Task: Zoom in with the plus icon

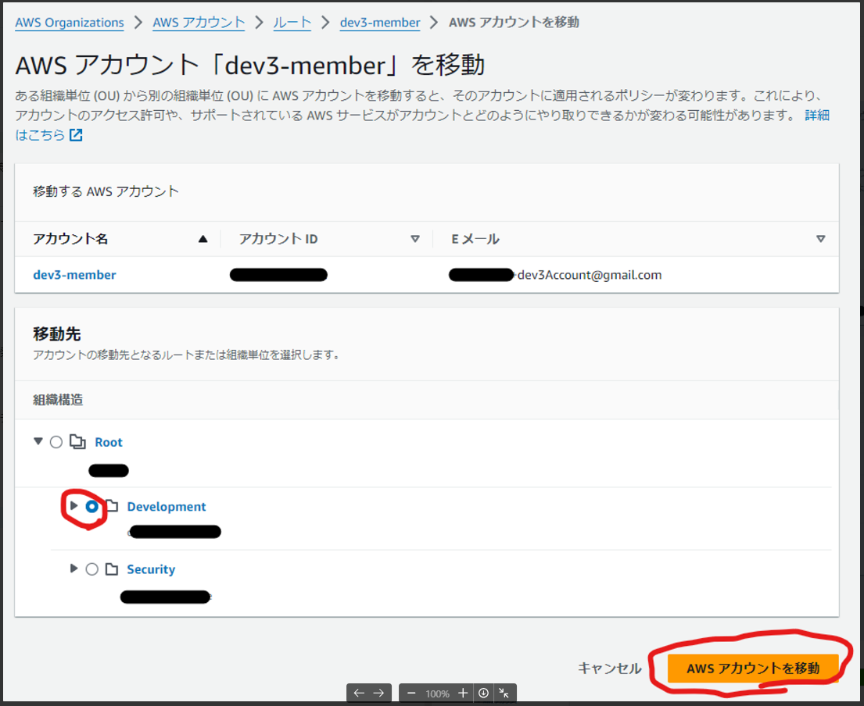Action: pos(463,694)
